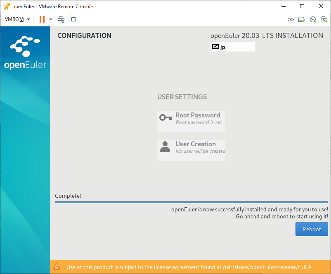Open the Root Password setting
331x274 pixels.
click(x=191, y=122)
